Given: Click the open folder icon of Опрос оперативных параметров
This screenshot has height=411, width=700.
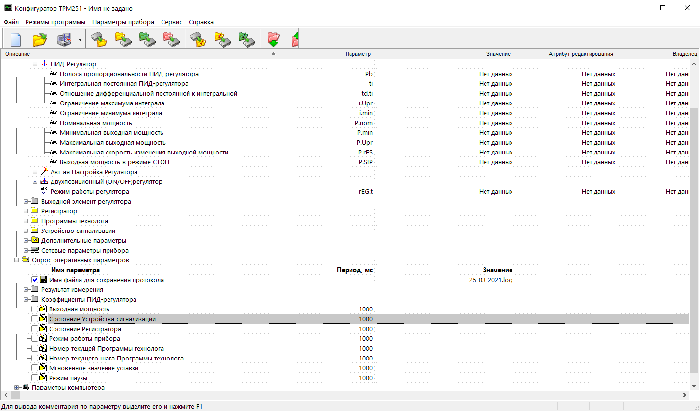Looking at the screenshot, I should (26, 260).
